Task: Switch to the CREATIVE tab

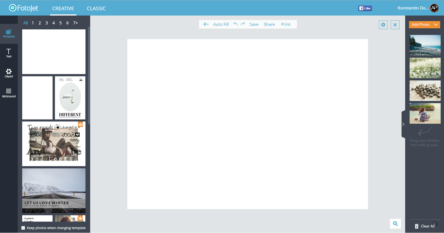Action: 63,9
